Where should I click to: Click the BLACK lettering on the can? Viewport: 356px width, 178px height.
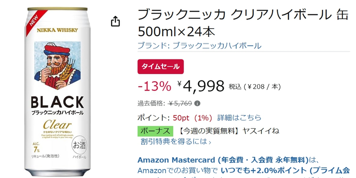pyautogui.click(x=57, y=102)
